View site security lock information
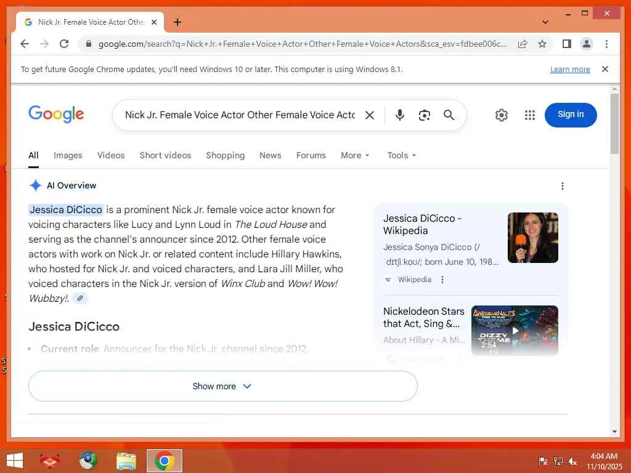Viewport: 631px width, 473px height. click(x=89, y=44)
